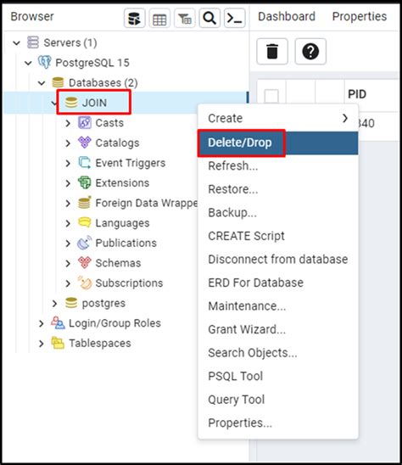Switch to the Properties tab
402x465 pixels.
(360, 17)
